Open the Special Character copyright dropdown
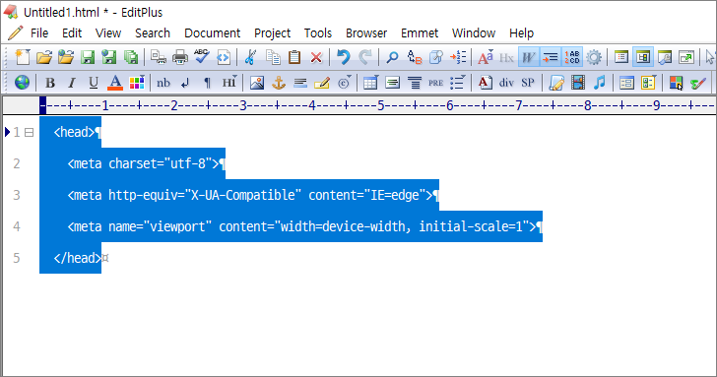Screen dimensions: 717x377 coord(345,83)
